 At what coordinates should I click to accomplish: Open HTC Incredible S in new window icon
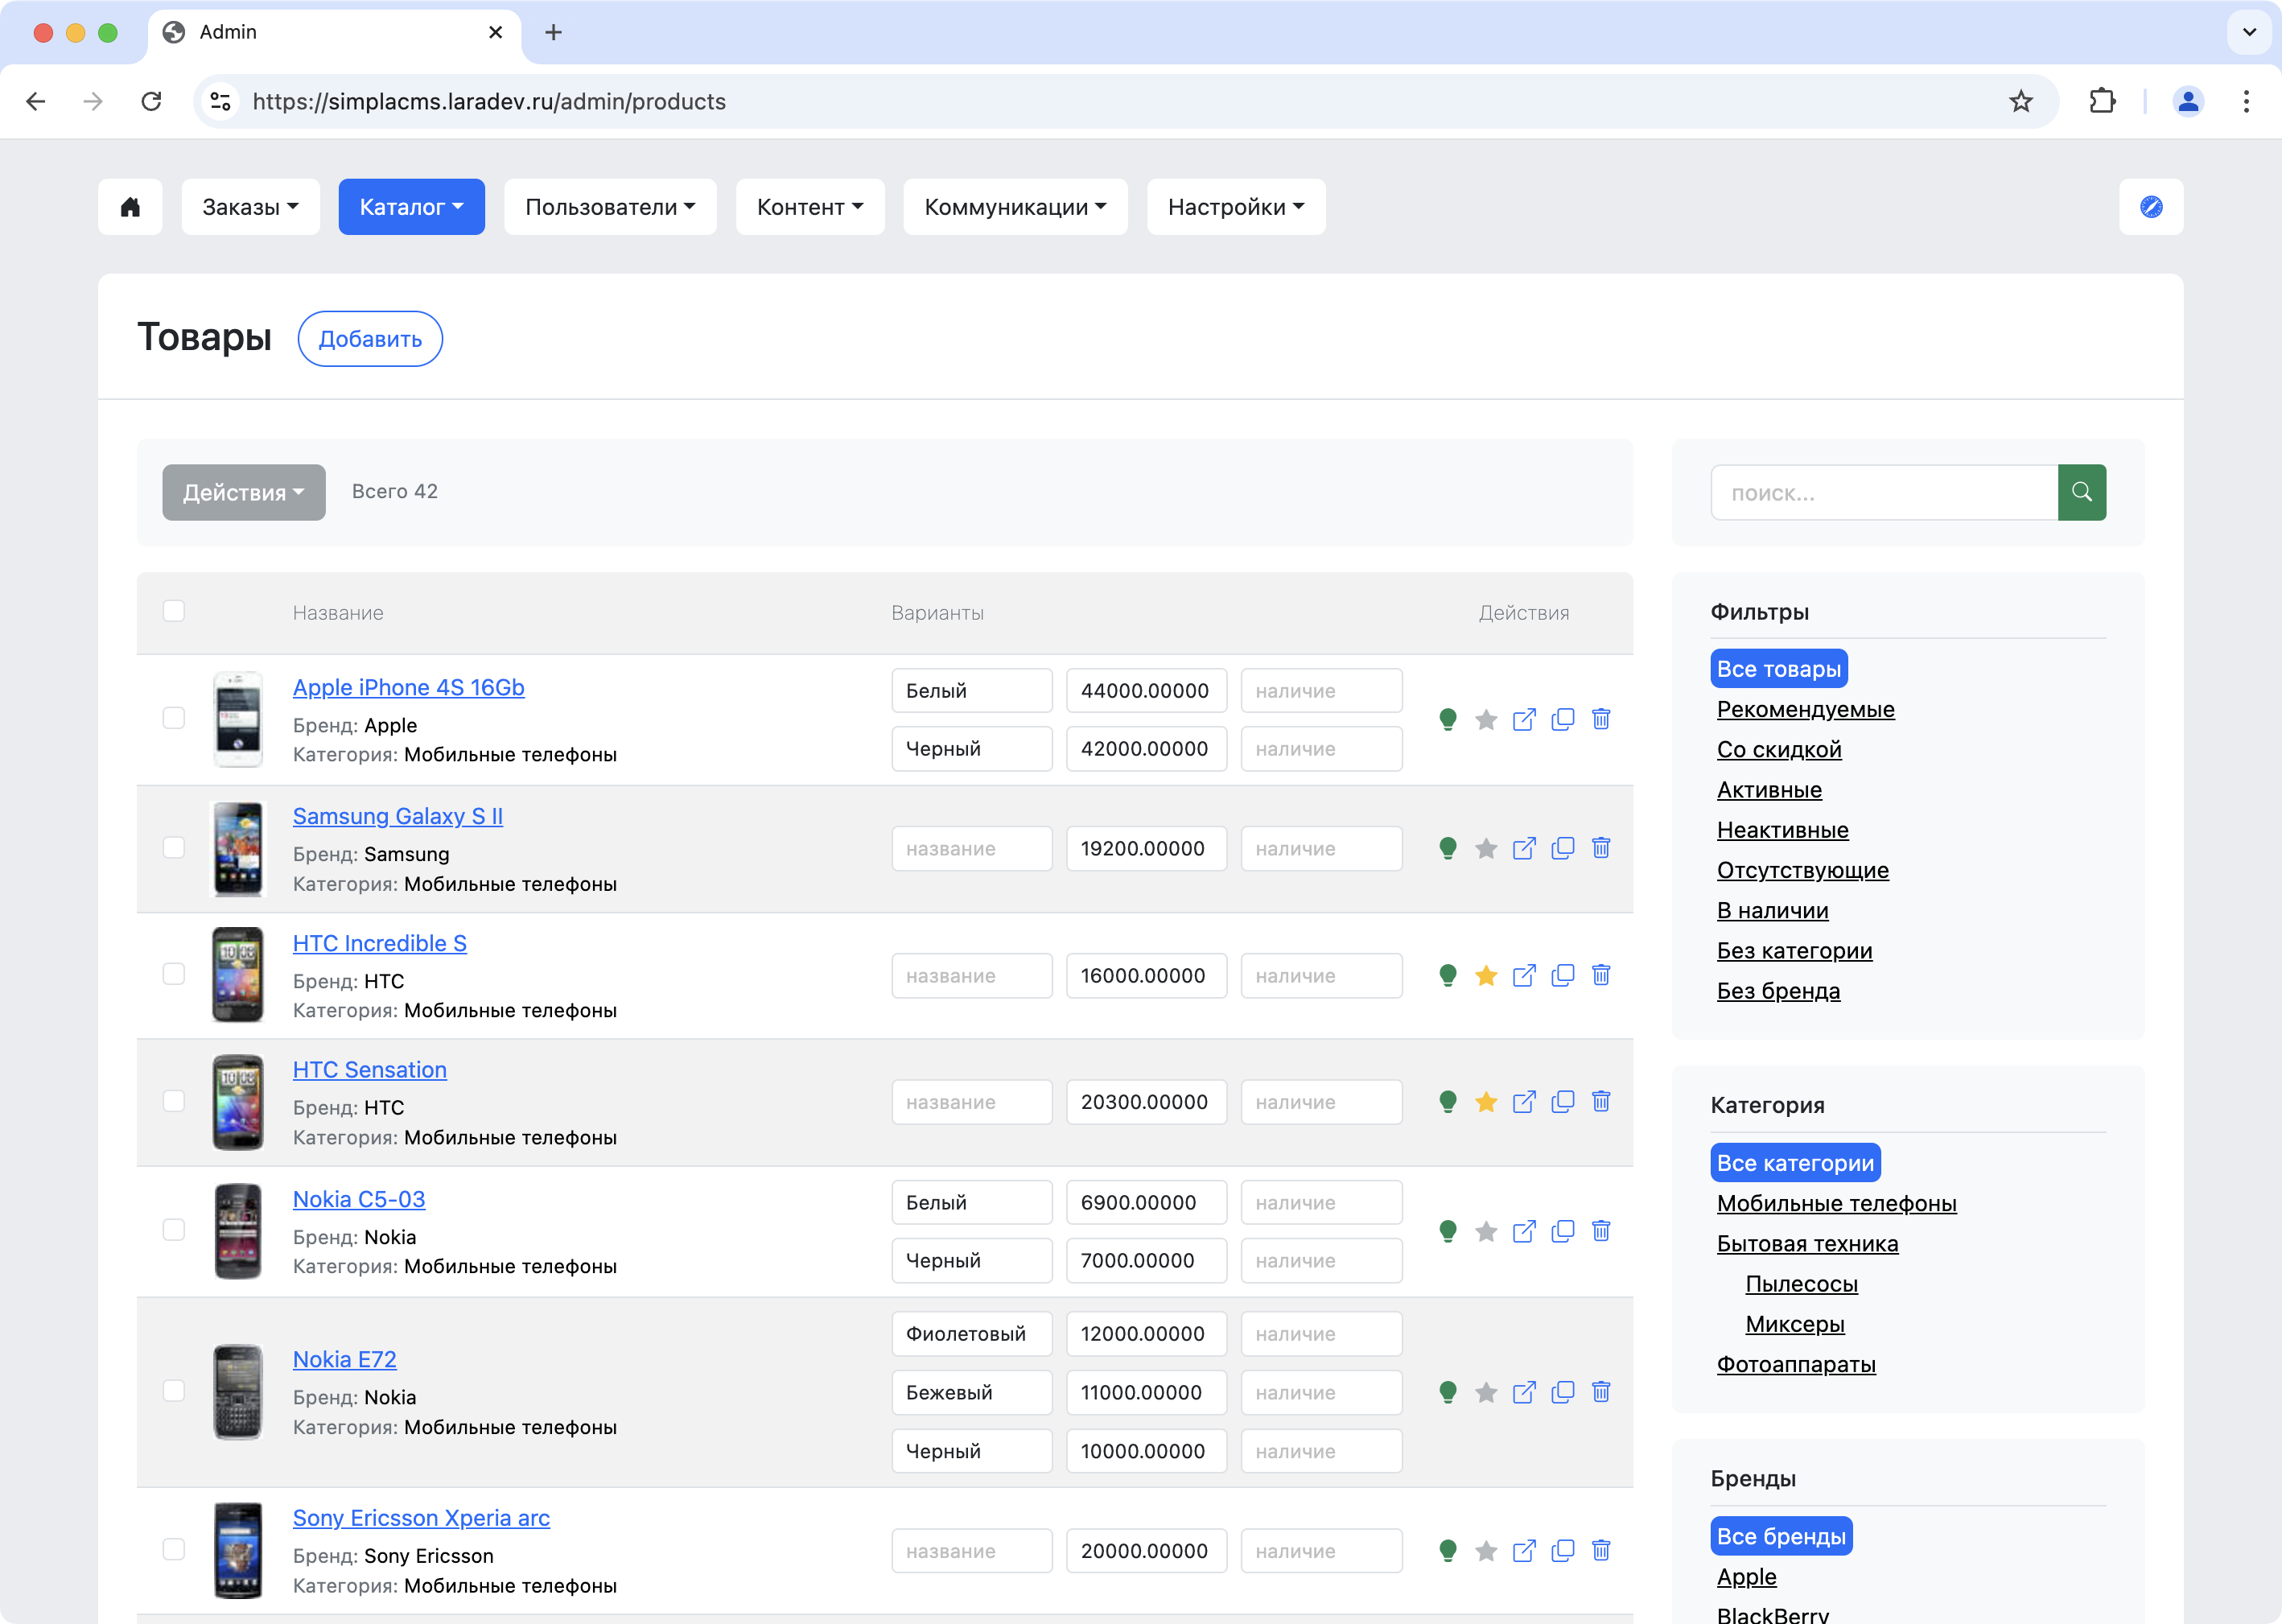pyautogui.click(x=1523, y=975)
